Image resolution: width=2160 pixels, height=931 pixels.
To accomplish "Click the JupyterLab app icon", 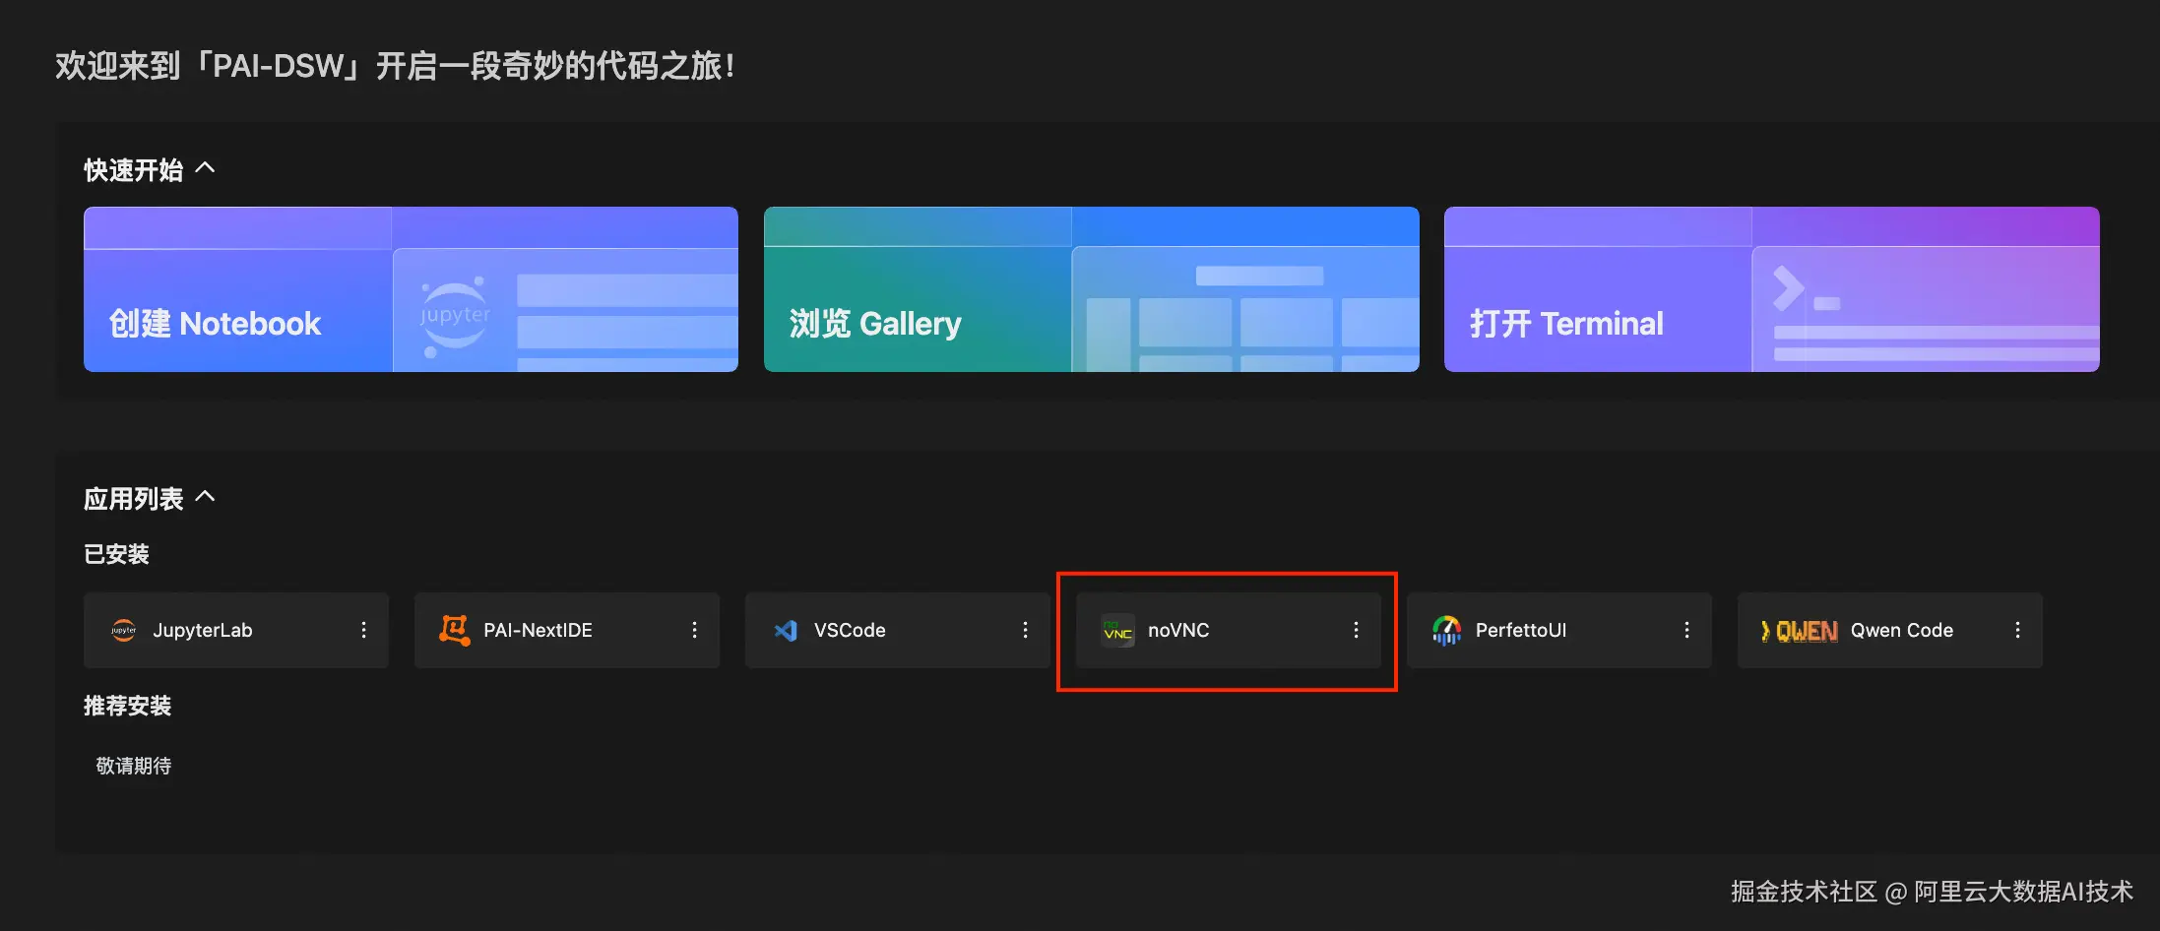I will pyautogui.click(x=123, y=630).
